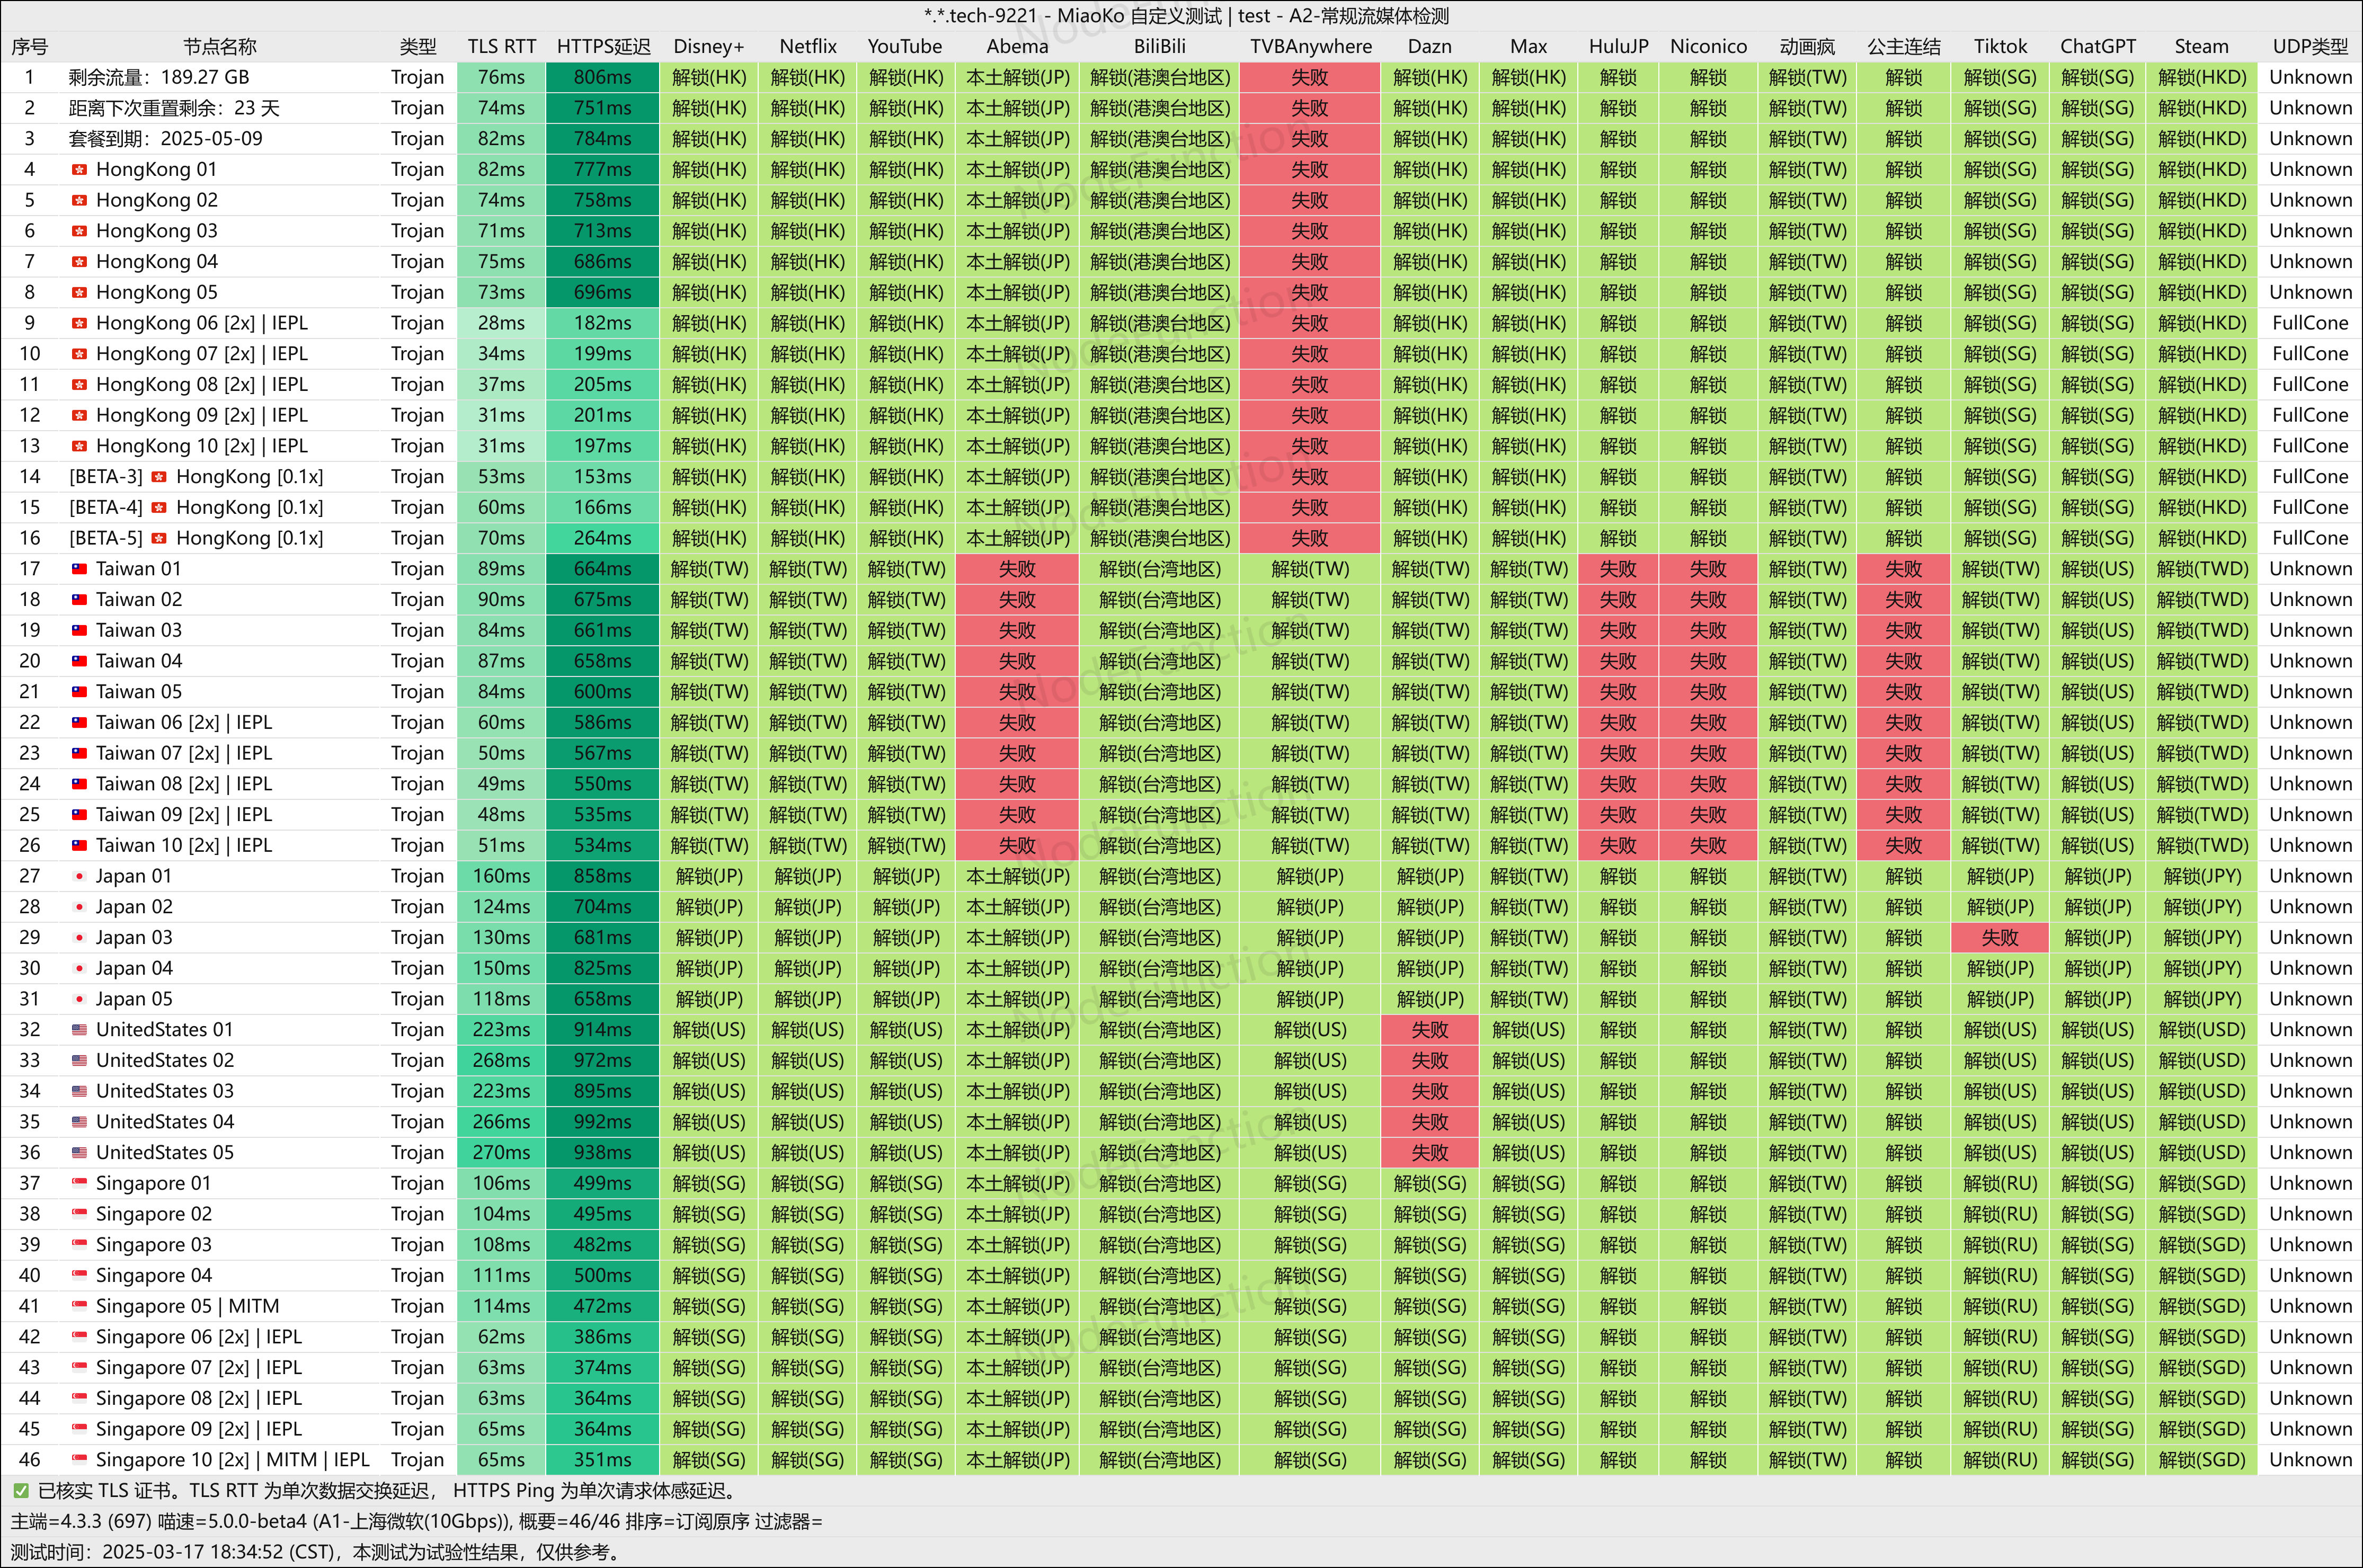Click the red Dazn 失败 cell for UnitedStates 01

click(x=1430, y=1030)
